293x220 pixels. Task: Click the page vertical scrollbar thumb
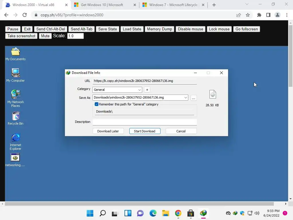(x=291, y=56)
